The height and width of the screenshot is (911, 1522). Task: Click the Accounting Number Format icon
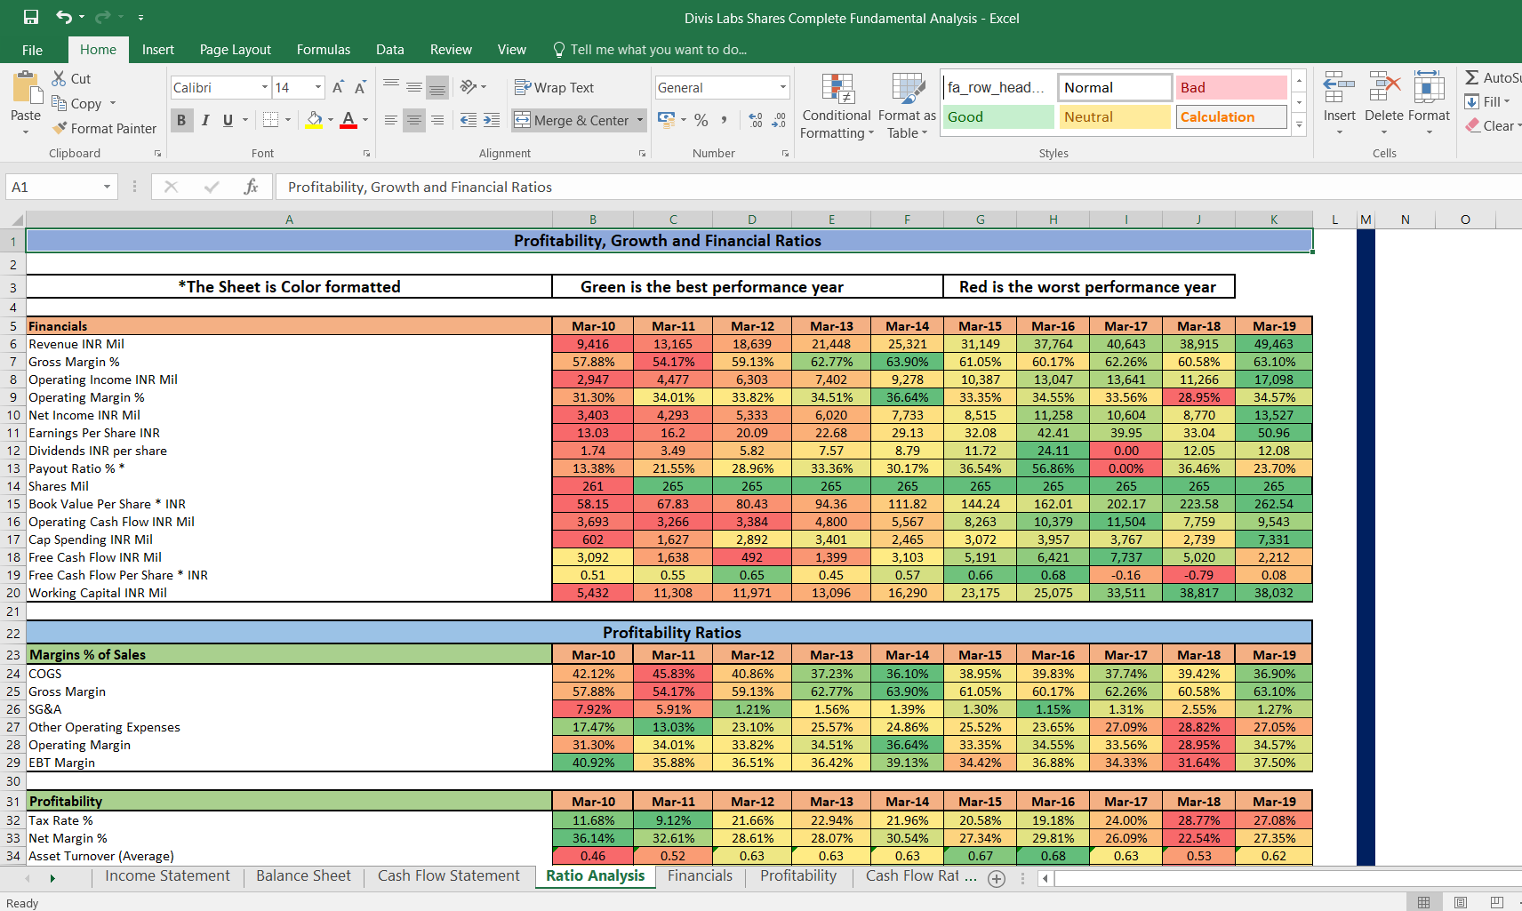click(666, 120)
